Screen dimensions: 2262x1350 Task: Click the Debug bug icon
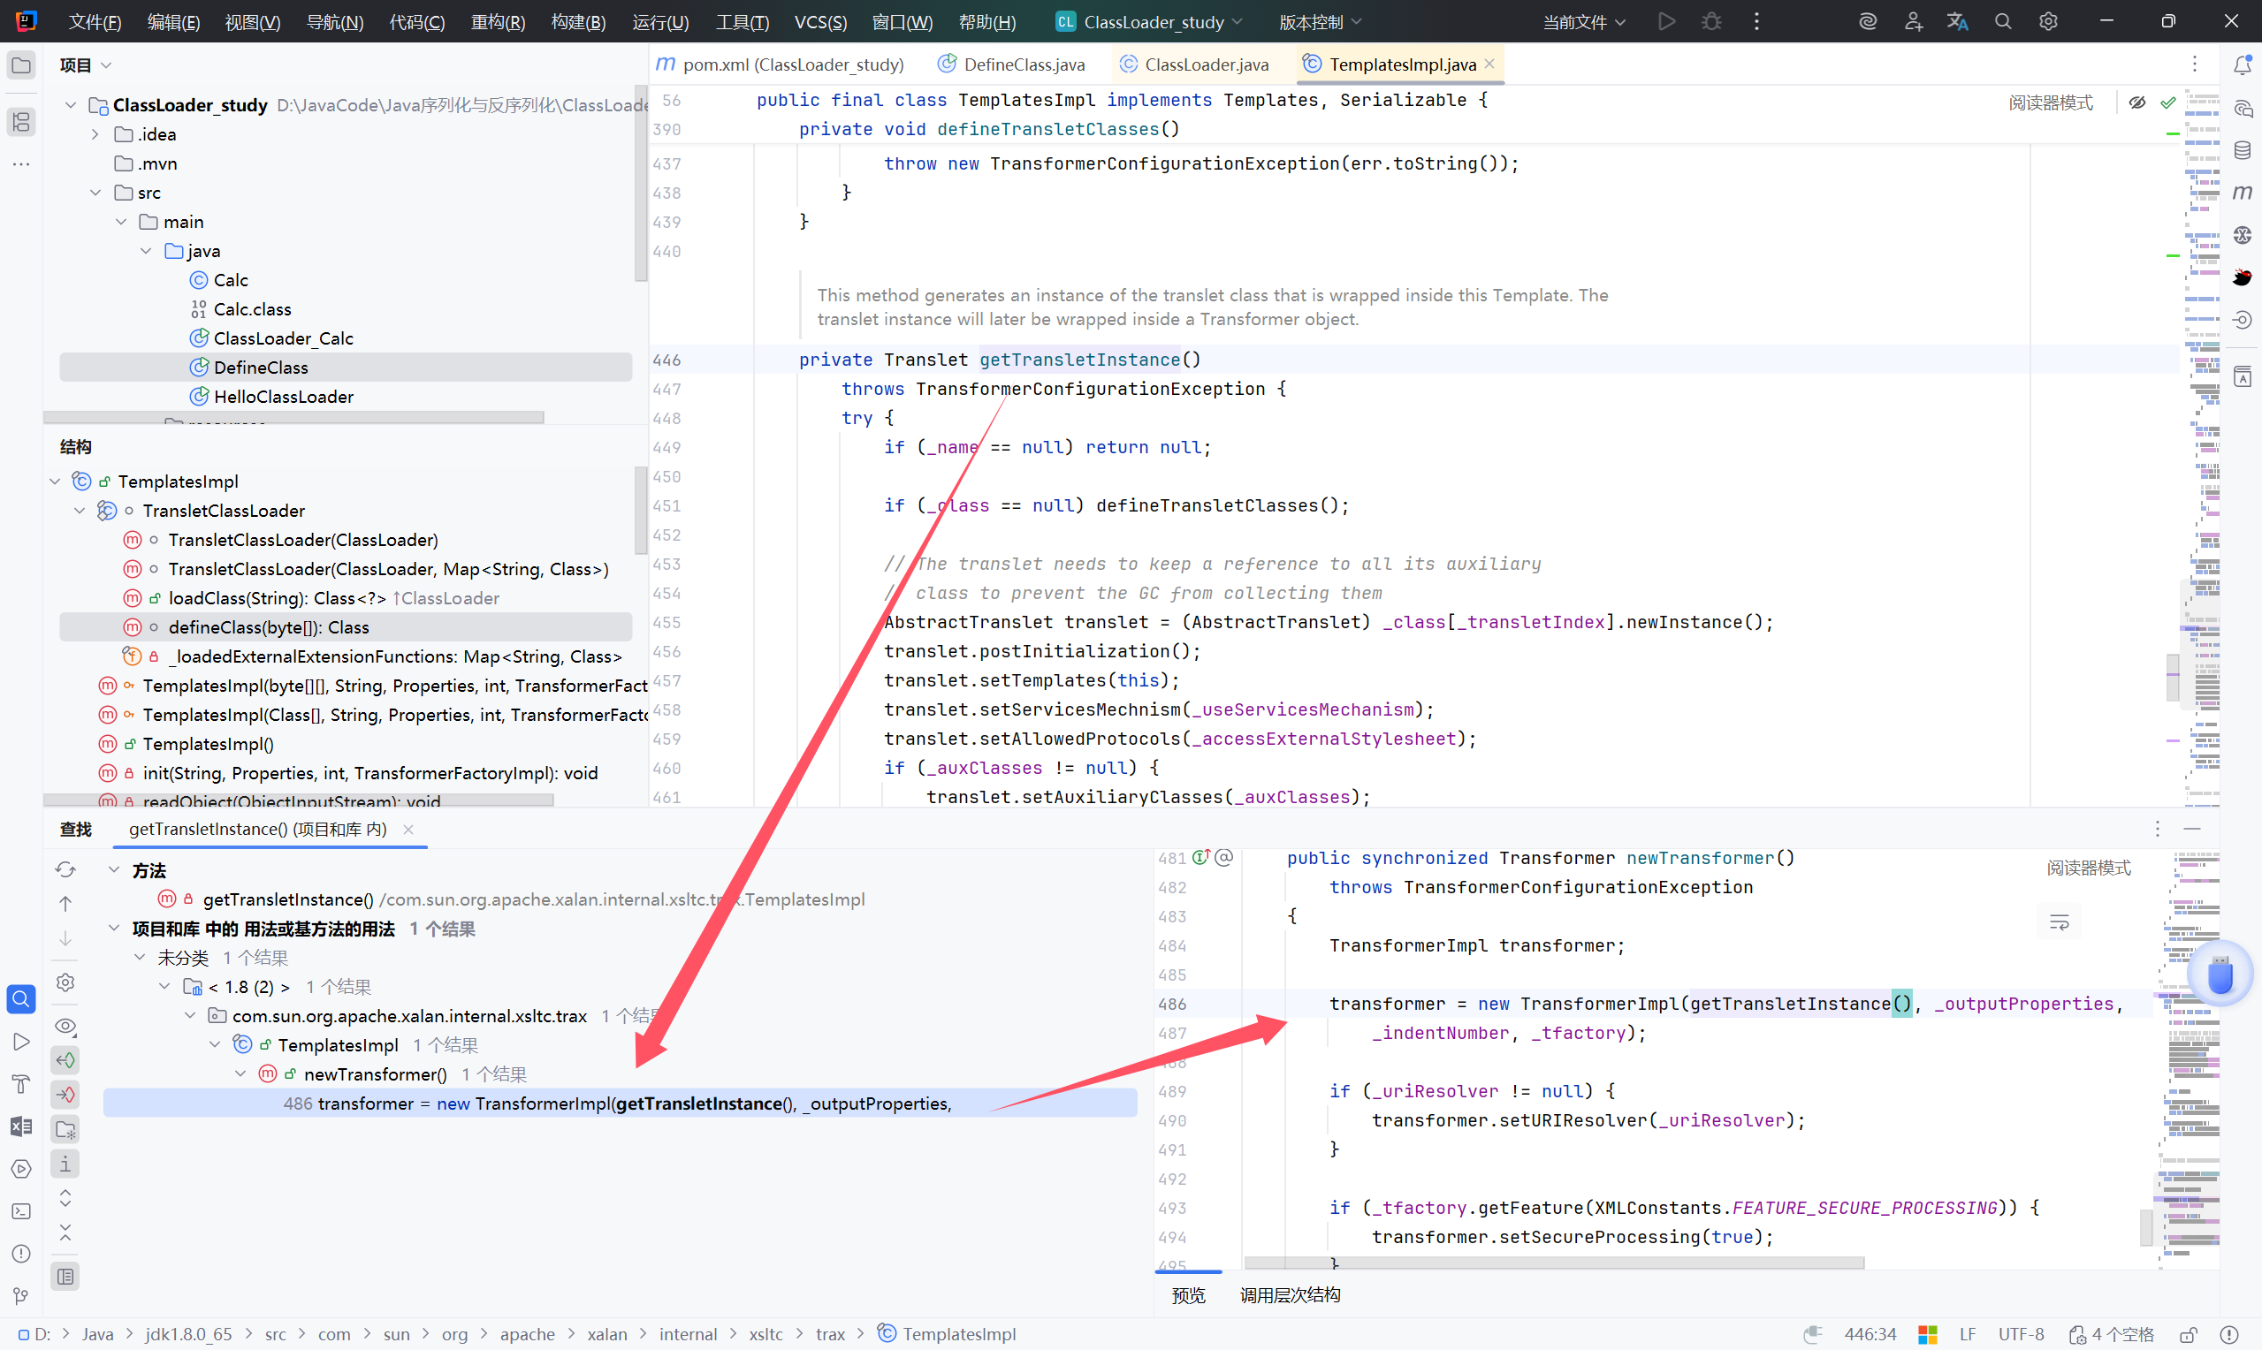click(x=1710, y=21)
